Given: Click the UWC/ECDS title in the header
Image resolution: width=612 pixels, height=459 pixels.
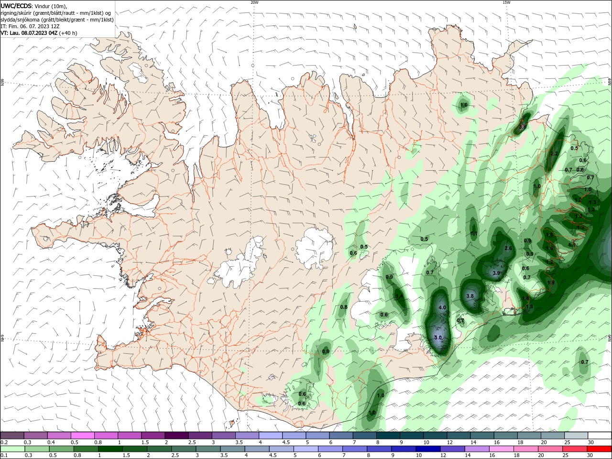Looking at the screenshot, I should (17, 5).
